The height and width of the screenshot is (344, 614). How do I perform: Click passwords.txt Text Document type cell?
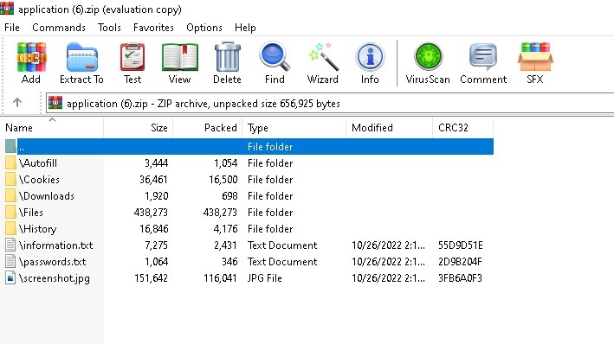(x=282, y=262)
